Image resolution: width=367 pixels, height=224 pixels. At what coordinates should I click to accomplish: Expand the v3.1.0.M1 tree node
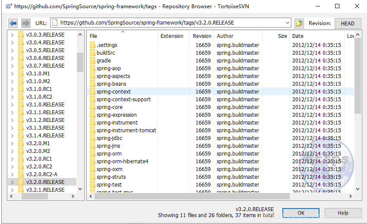point(13,74)
